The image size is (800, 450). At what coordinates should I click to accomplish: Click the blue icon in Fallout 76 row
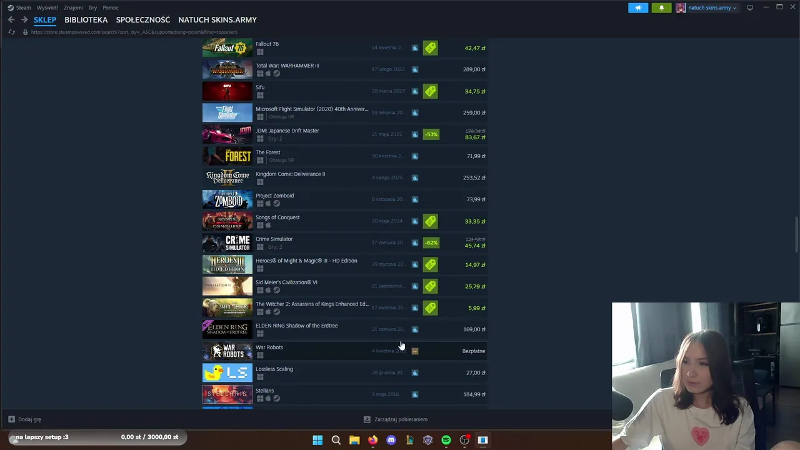tap(414, 48)
